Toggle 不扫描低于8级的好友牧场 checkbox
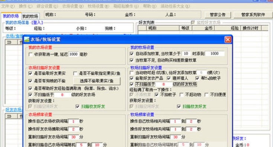Image resolution: width=273 pixels, height=147 pixels. pos(132,84)
